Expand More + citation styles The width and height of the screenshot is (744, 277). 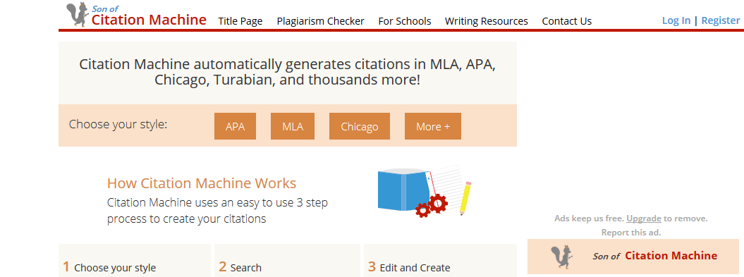click(433, 126)
